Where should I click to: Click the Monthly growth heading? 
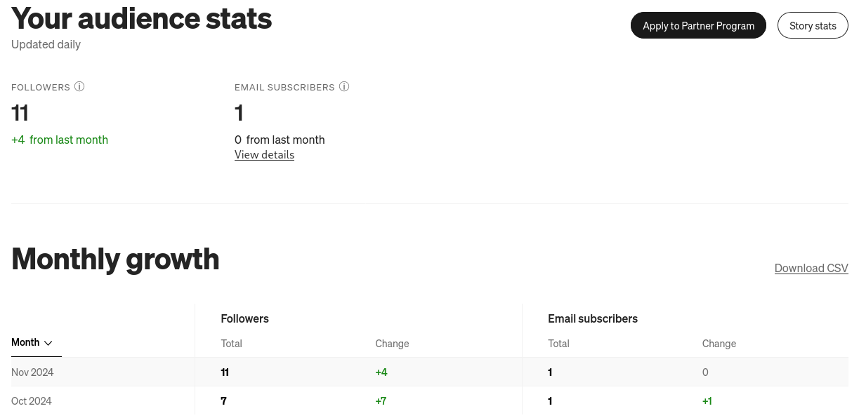coord(115,259)
